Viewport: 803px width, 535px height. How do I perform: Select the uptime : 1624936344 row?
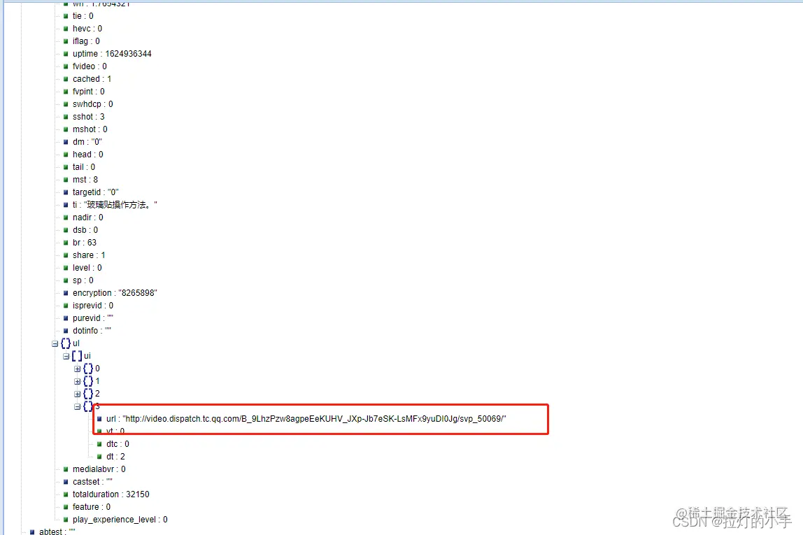click(x=112, y=54)
